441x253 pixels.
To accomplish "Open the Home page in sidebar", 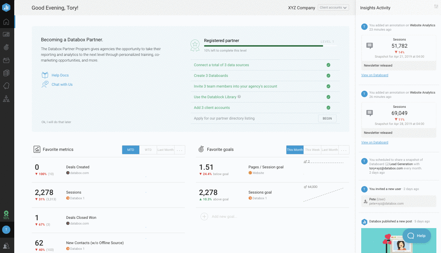I will (6, 22).
